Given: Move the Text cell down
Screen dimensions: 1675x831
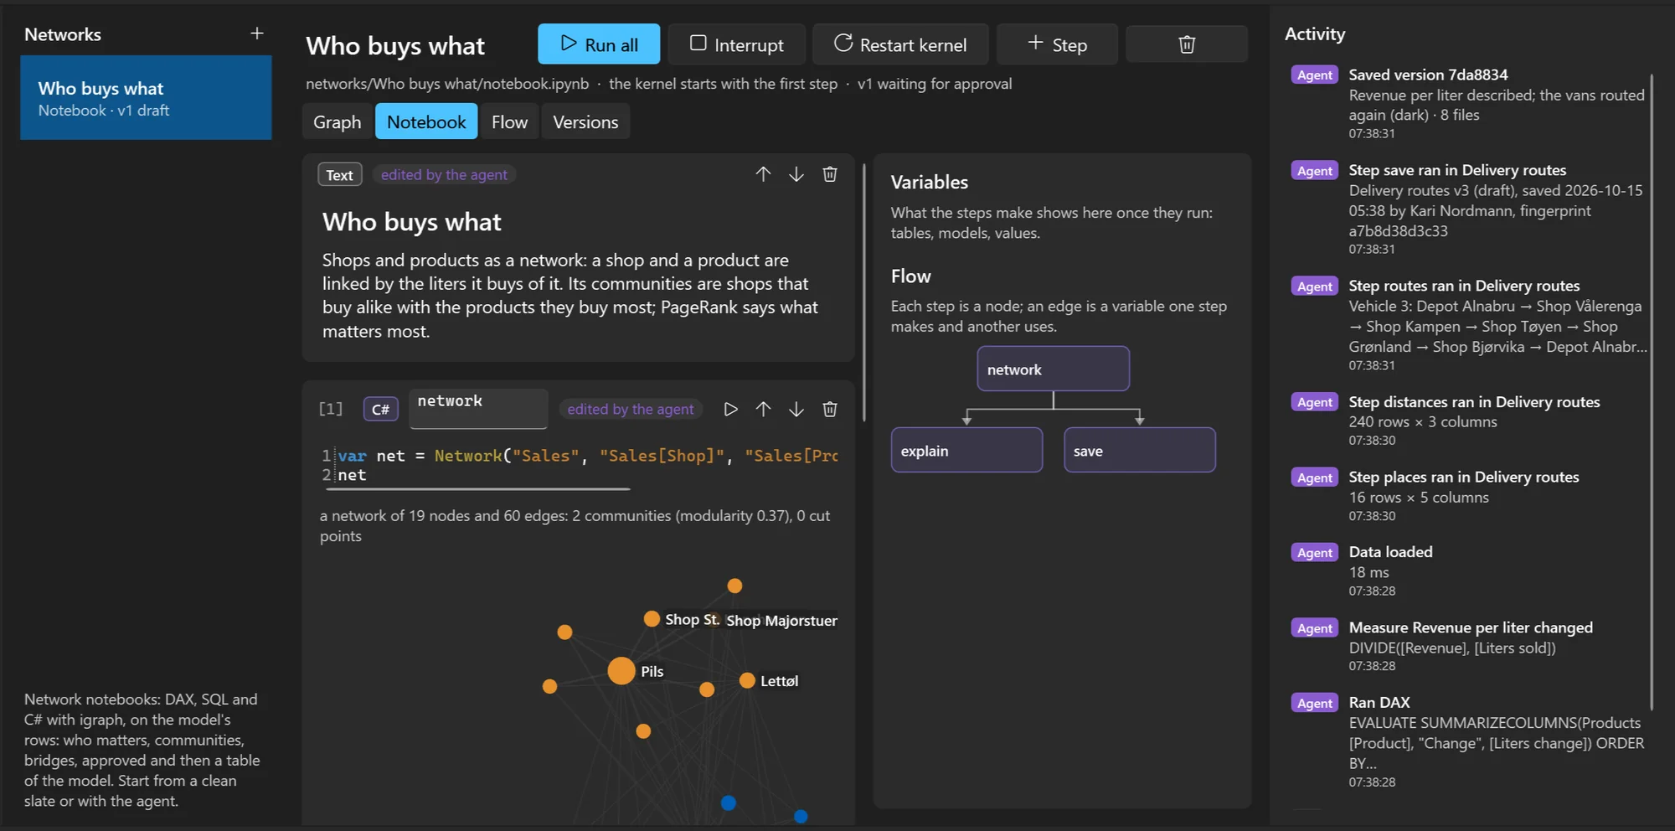Looking at the screenshot, I should coord(796,174).
